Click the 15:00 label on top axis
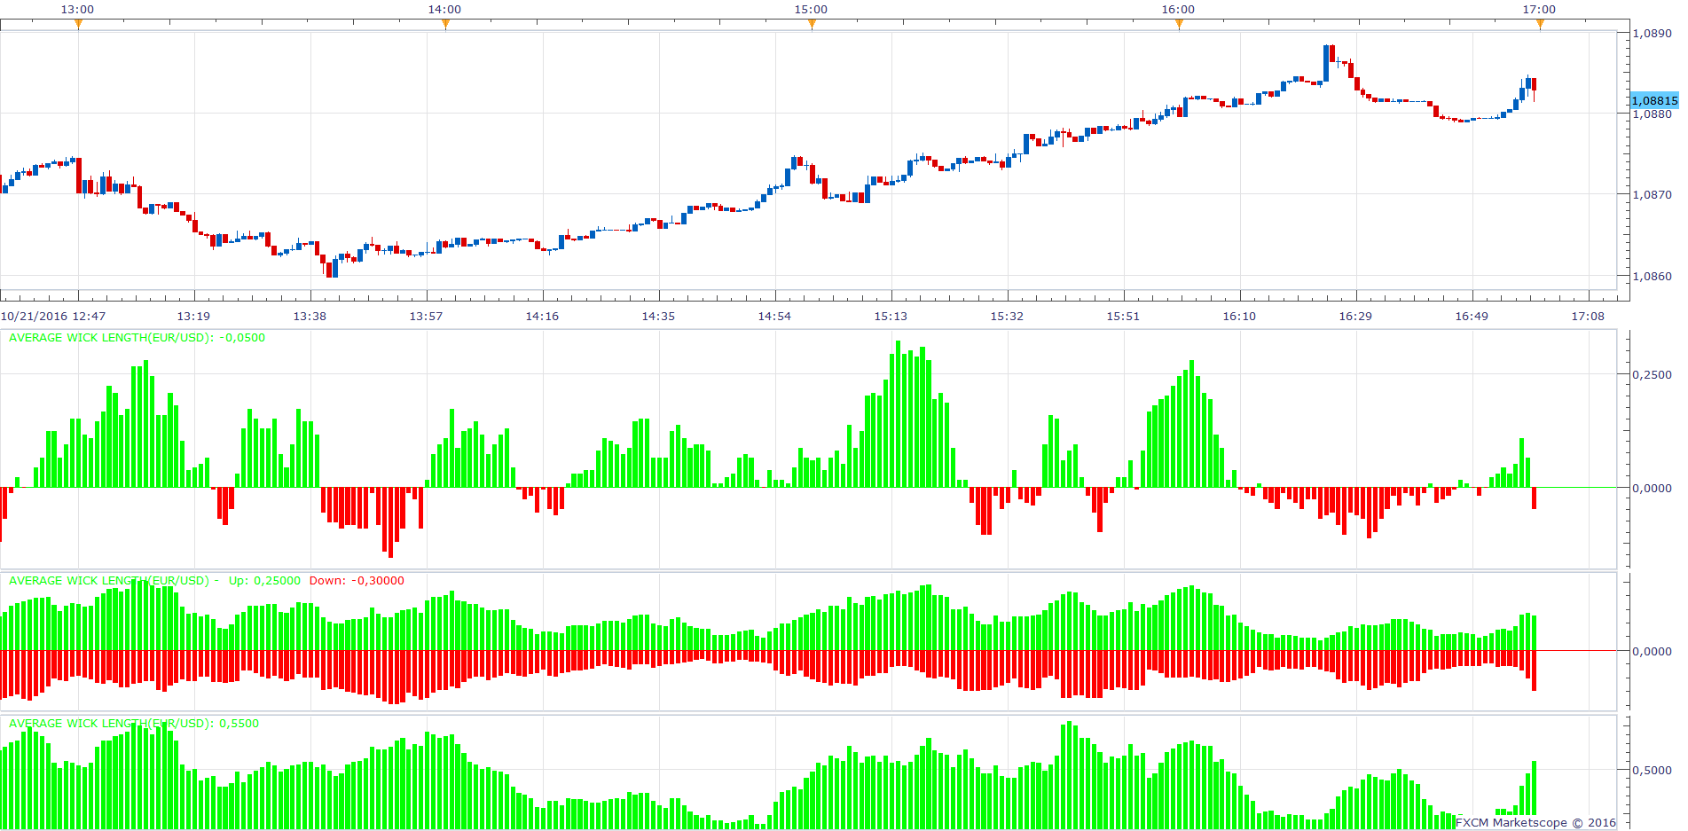Image resolution: width=1688 pixels, height=831 pixels. 811,10
